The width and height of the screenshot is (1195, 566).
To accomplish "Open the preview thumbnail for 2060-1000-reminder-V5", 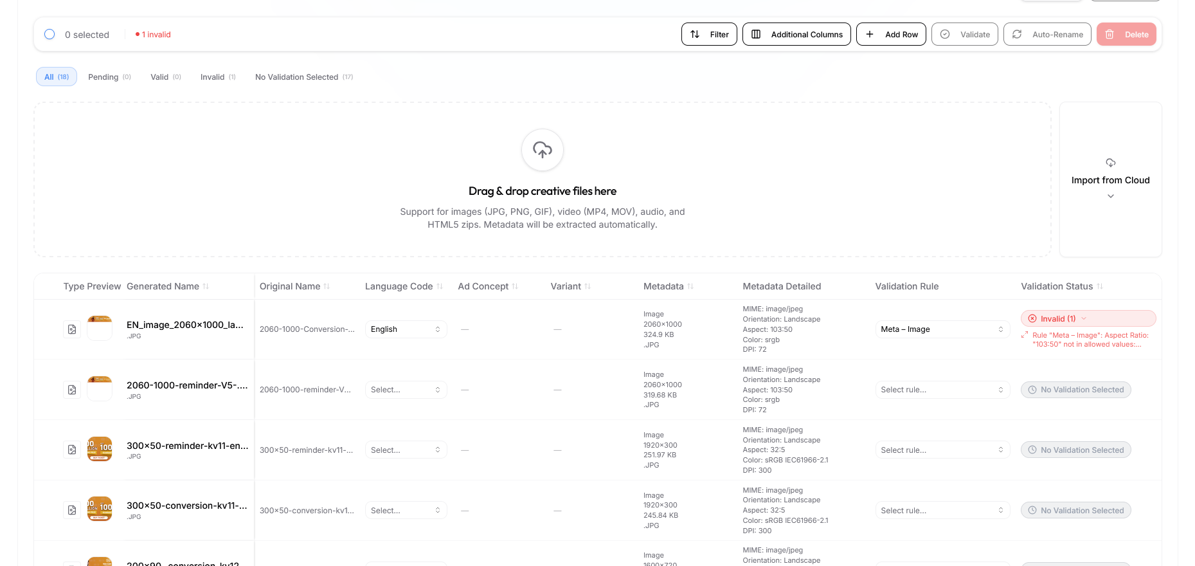I will click(x=100, y=388).
